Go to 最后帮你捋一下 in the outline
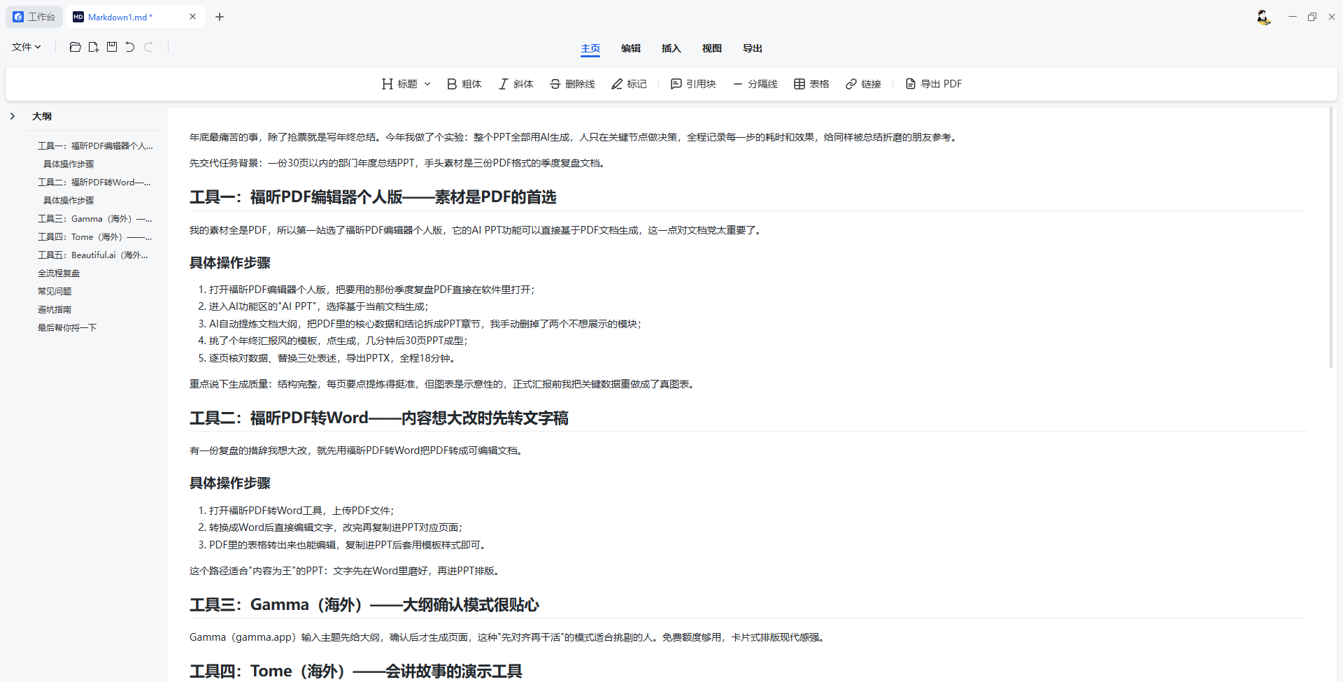Viewport: 1343px width, 682px height. pyautogui.click(x=67, y=327)
